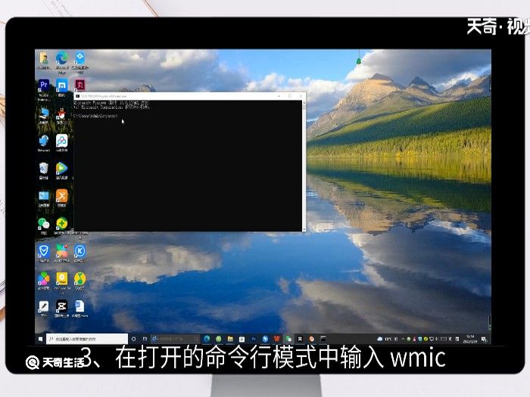This screenshot has width=530, height=397.
Task: Open Microsoft Edge from the taskbar
Action: coord(207,339)
